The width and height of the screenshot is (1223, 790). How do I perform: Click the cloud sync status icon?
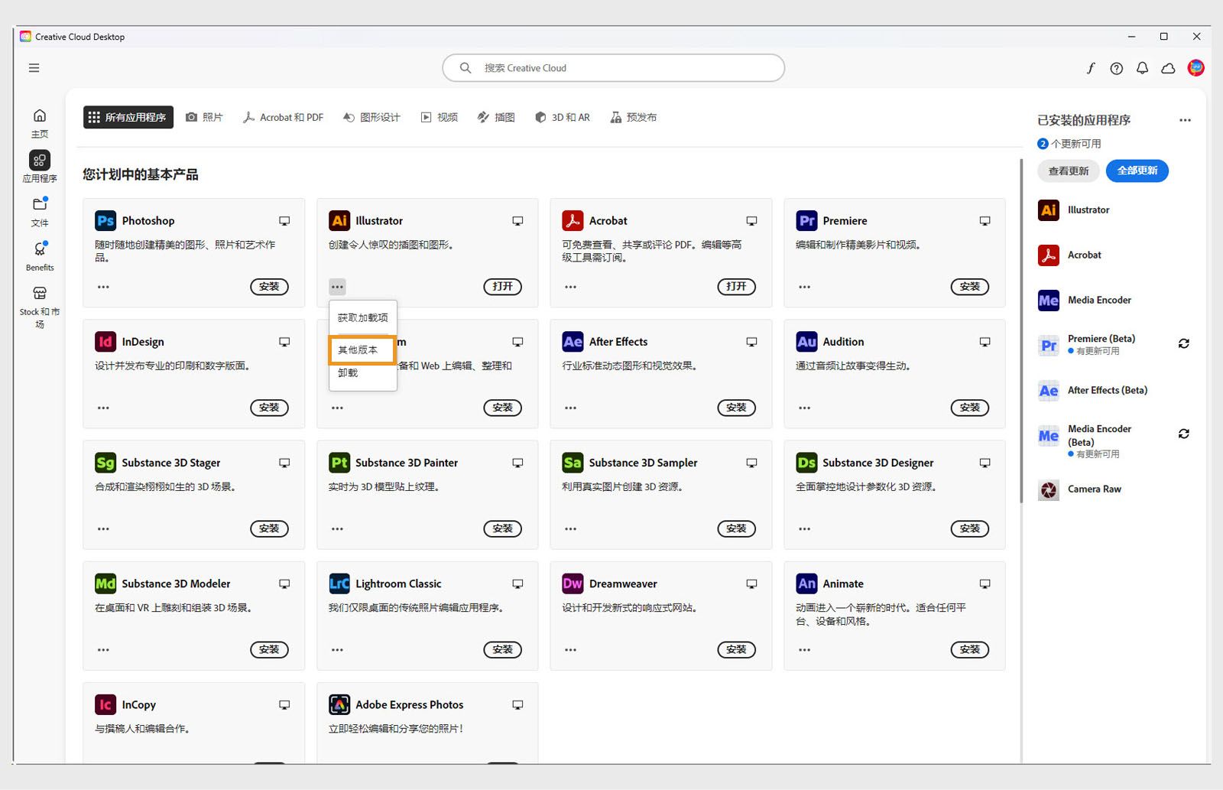point(1168,68)
